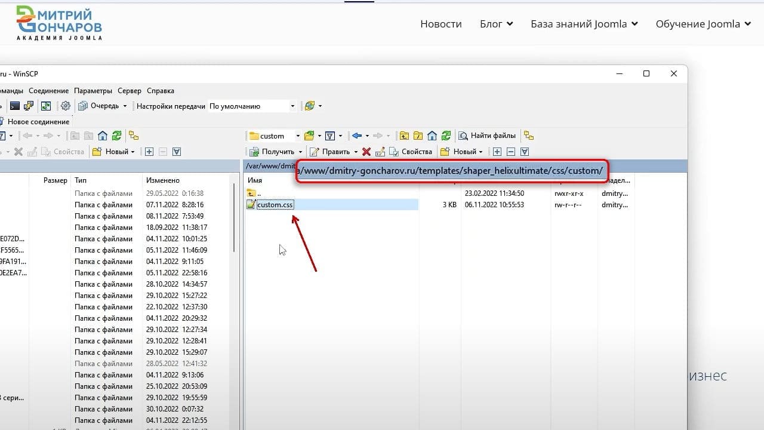Screen dimensions: 764x430
Task: Select the custom.css file
Action: [x=275, y=205]
